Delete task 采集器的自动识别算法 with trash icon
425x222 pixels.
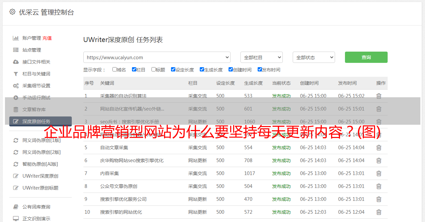(379, 96)
